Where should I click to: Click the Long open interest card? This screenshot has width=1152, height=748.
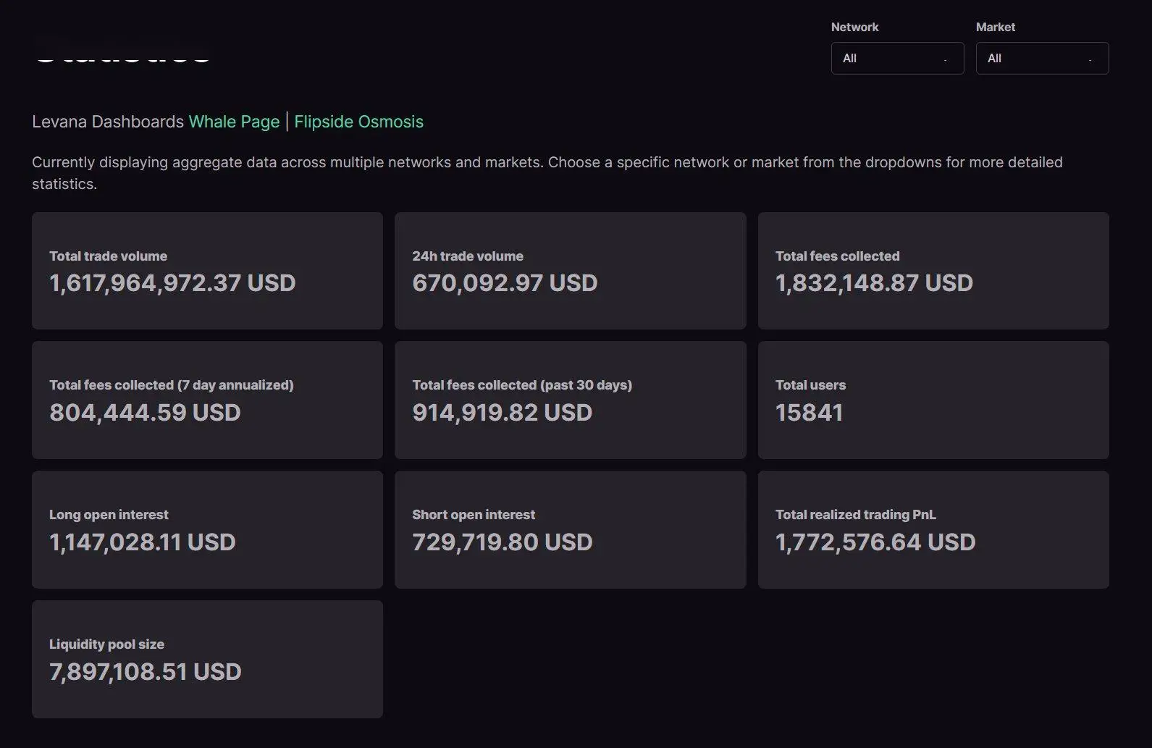pos(207,529)
